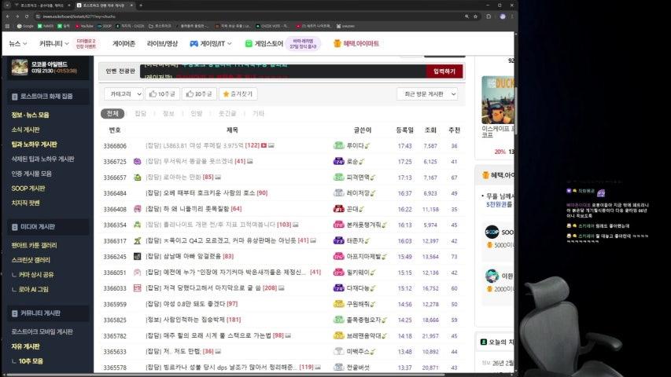Click author name 태존자
The width and height of the screenshot is (671, 377).
(x=356, y=240)
